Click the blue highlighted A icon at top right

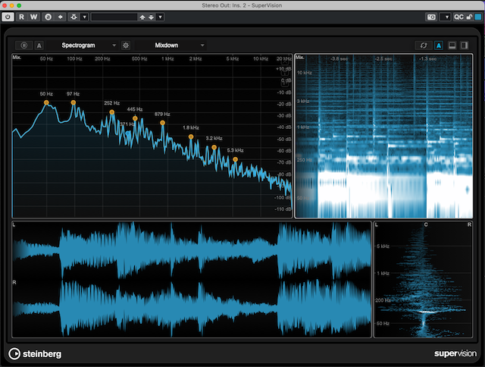point(439,45)
